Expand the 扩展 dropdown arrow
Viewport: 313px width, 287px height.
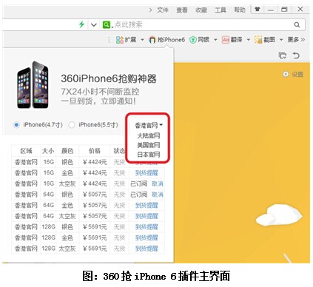[142, 40]
